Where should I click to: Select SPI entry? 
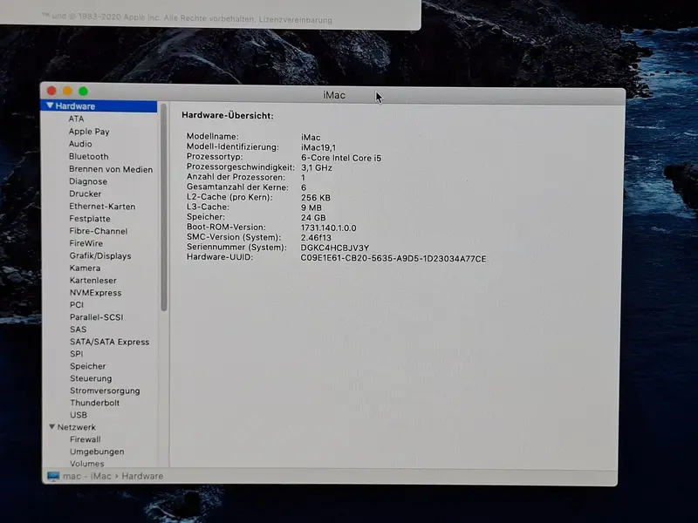(x=76, y=354)
